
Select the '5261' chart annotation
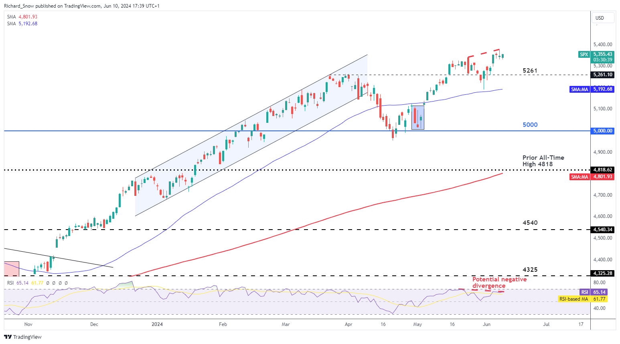530,71
